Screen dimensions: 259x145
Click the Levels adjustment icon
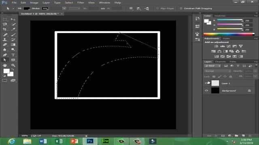click(222, 46)
